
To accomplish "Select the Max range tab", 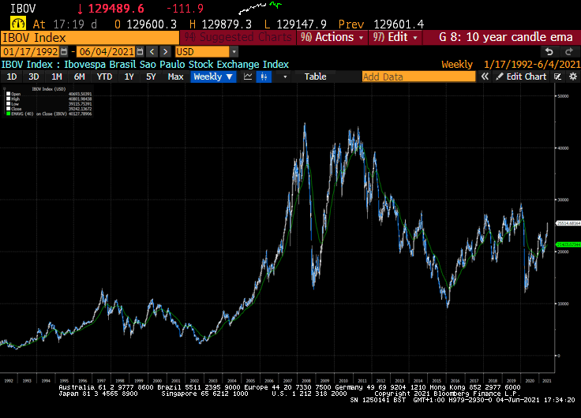I will tap(175, 77).
